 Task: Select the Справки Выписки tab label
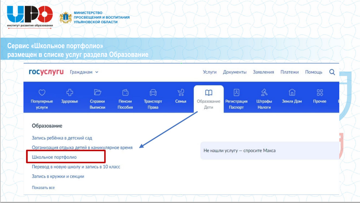coord(97,104)
